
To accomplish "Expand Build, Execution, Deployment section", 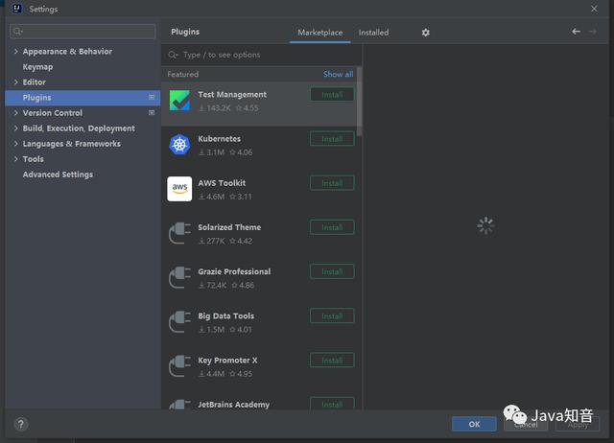I will tap(16, 128).
